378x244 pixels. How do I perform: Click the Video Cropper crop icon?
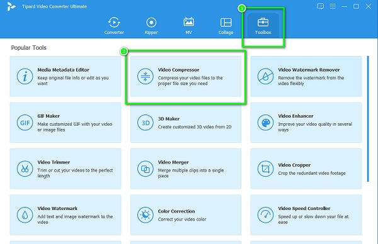(265, 169)
